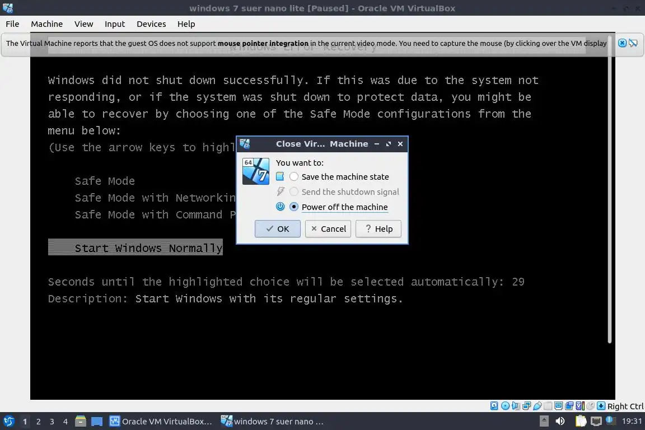Click the mouse integration status icon
This screenshot has width=645, height=430.
(590, 406)
